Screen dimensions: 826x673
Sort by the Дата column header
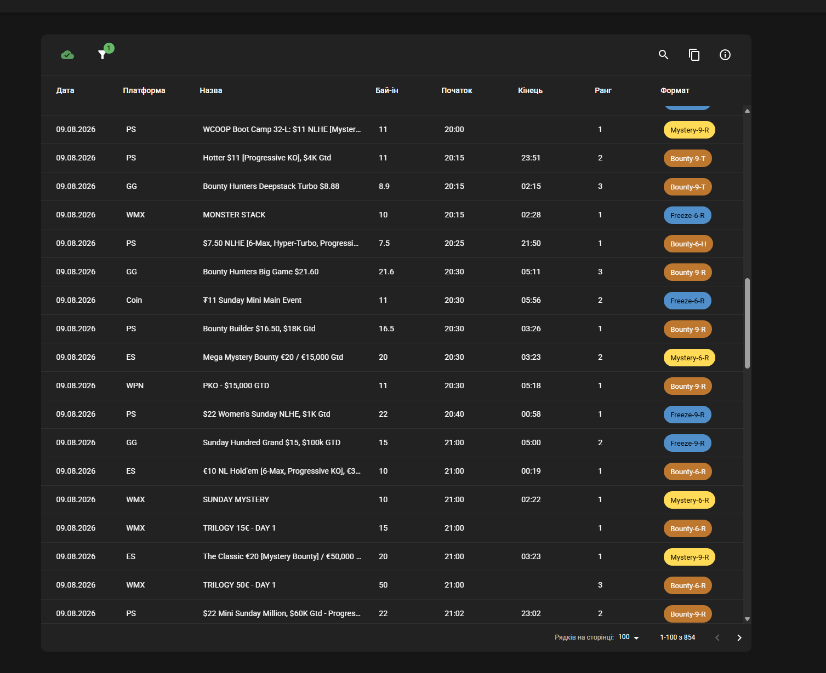point(65,90)
